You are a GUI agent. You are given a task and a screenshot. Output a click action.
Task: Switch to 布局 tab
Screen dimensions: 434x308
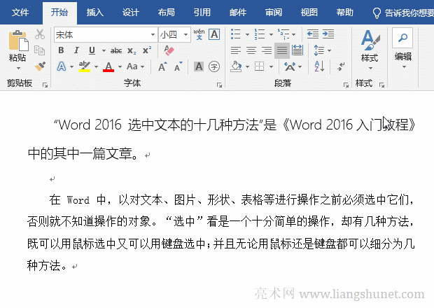pyautogui.click(x=167, y=13)
